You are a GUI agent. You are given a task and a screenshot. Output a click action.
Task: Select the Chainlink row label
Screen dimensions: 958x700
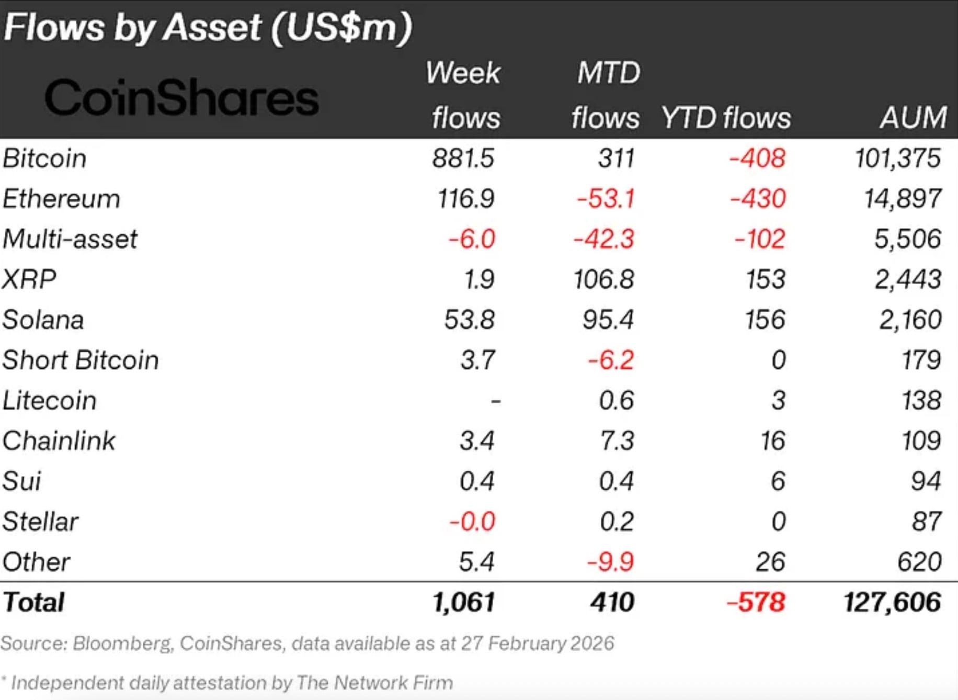59,441
